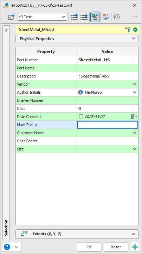142x254 pixels.
Task: Open the three-dot overflow menu
Action: pos(135,17)
